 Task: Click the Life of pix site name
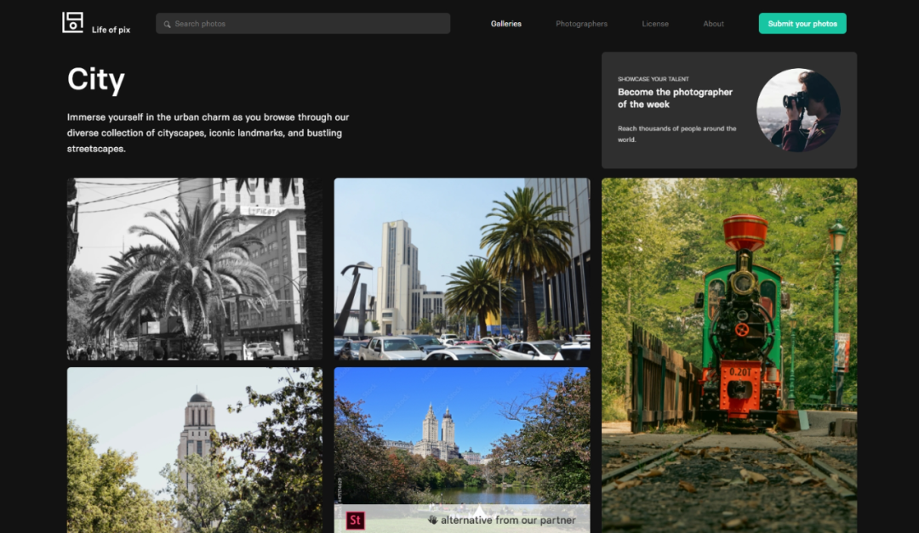pyautogui.click(x=111, y=30)
